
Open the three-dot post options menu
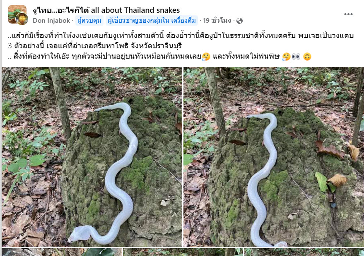[348, 14]
